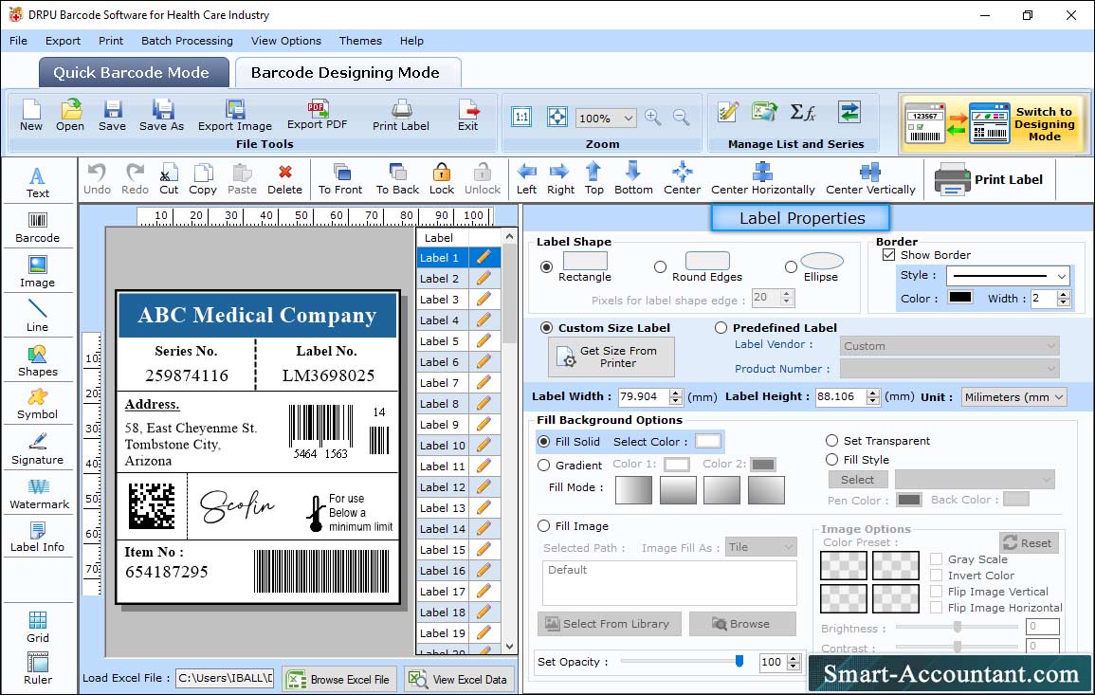Select the Symbol tool
1095x695 pixels.
point(38,405)
